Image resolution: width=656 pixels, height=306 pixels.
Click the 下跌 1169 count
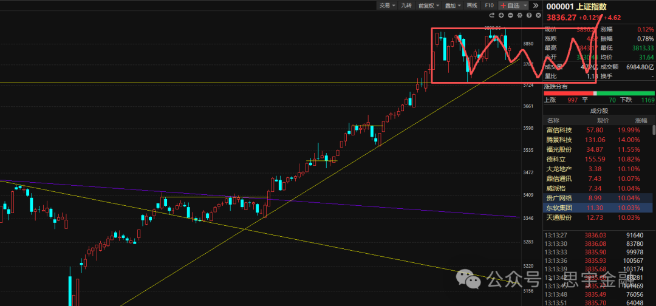[638, 100]
